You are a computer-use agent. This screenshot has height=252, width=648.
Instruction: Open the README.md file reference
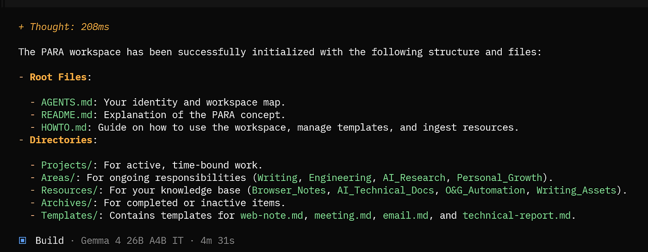tap(67, 115)
